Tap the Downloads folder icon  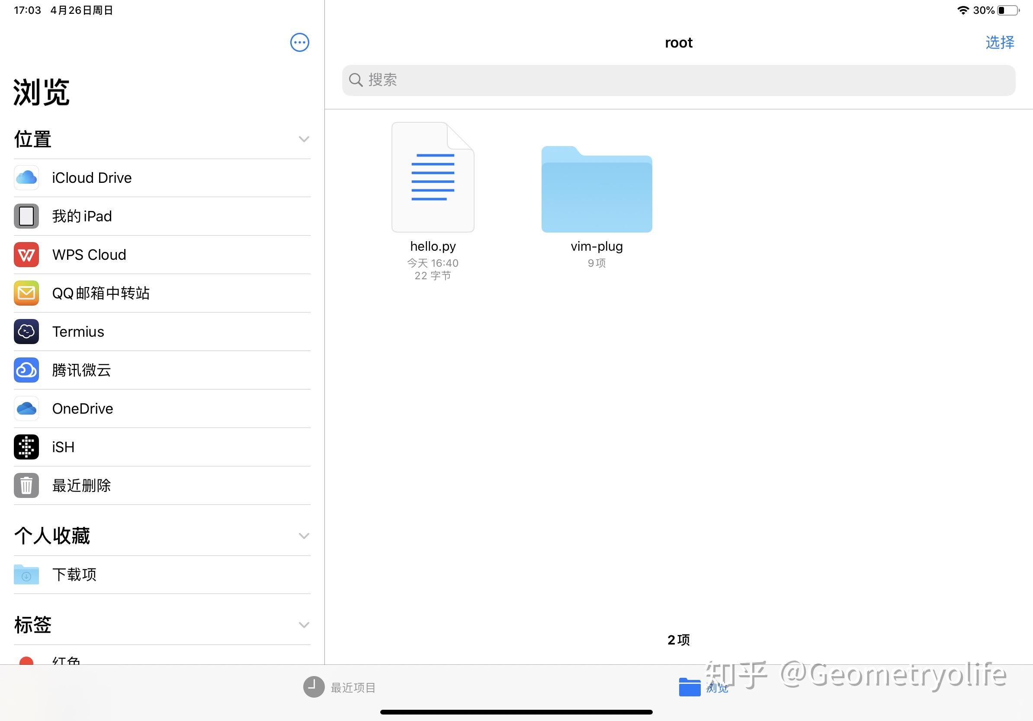pos(26,574)
